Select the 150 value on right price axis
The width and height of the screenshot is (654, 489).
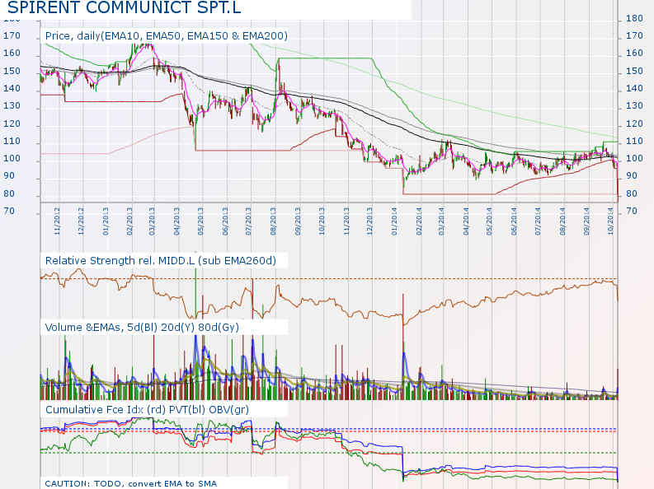[634, 71]
